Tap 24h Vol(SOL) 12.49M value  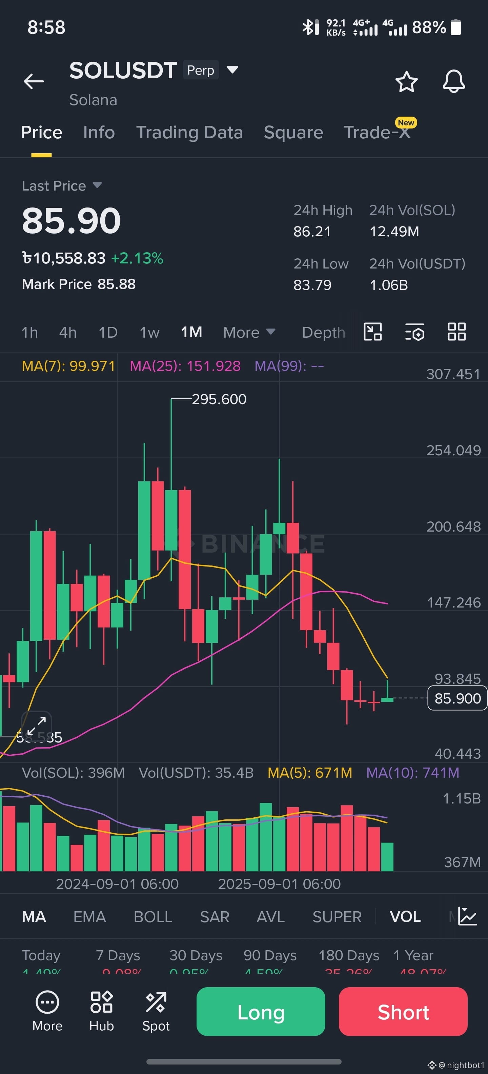tap(394, 232)
